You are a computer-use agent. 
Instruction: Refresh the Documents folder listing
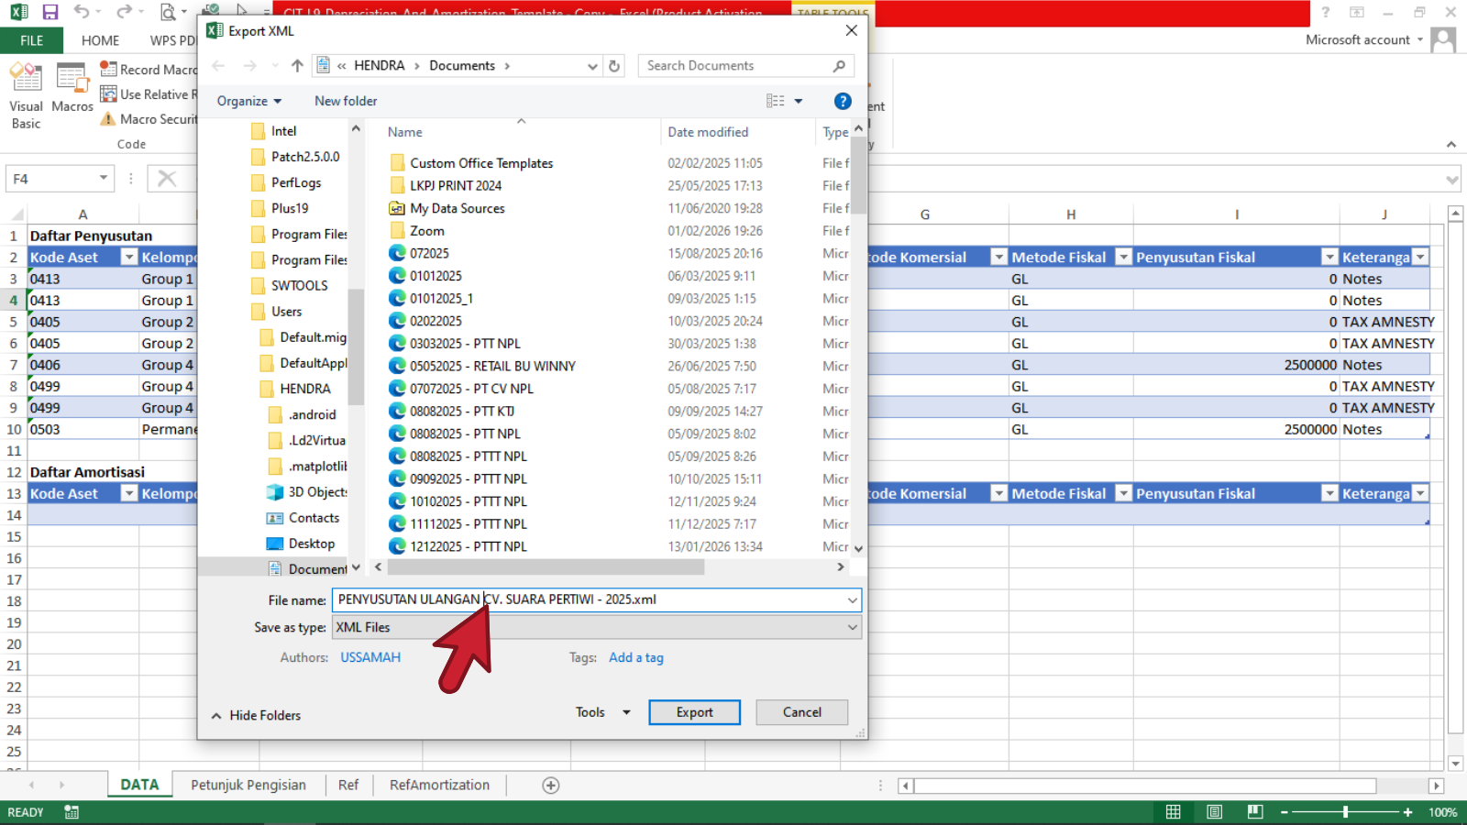614,66
